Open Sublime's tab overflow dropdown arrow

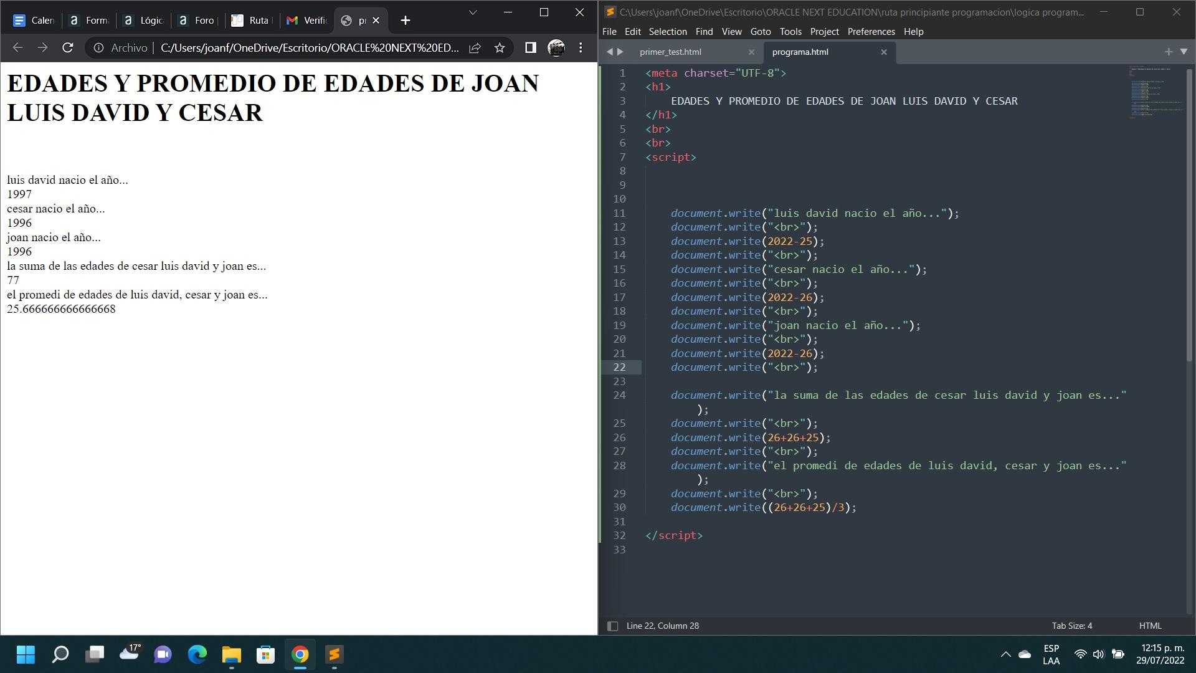pos(1183,52)
